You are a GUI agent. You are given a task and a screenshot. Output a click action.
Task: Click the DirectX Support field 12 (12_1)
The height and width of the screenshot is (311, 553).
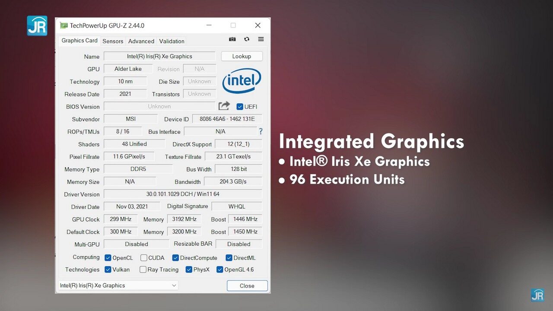click(238, 144)
